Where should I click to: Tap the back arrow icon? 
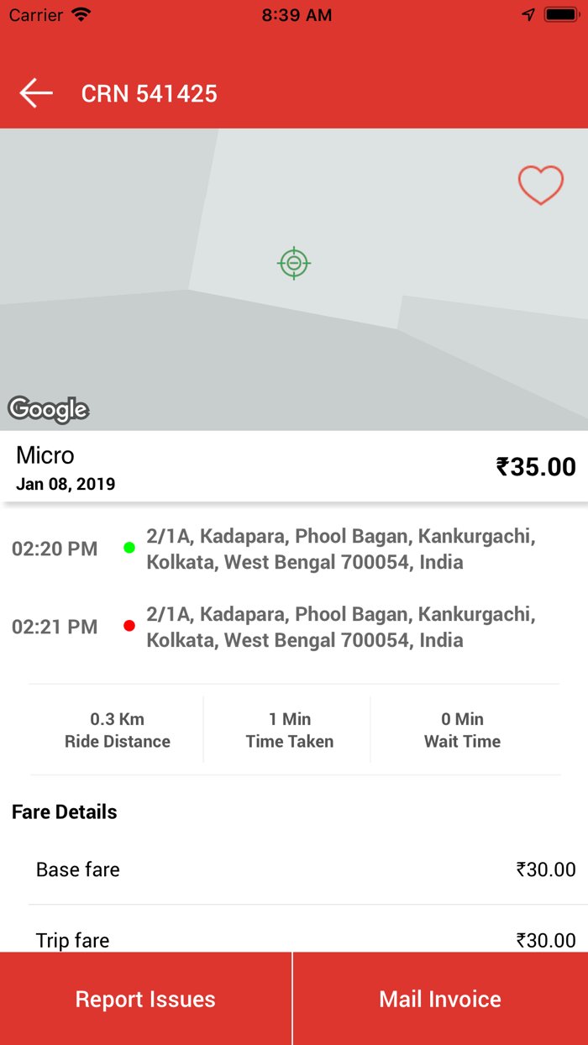(36, 93)
